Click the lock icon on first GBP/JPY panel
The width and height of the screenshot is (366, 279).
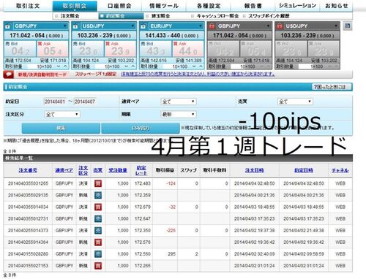click(8, 26)
